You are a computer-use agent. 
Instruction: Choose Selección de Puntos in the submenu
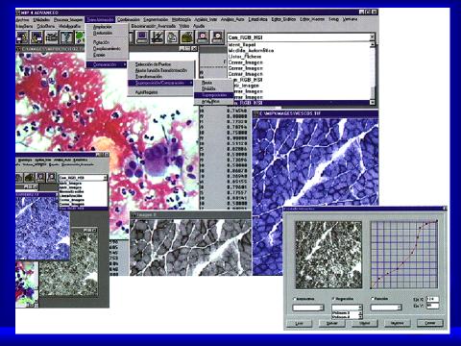tap(153, 64)
